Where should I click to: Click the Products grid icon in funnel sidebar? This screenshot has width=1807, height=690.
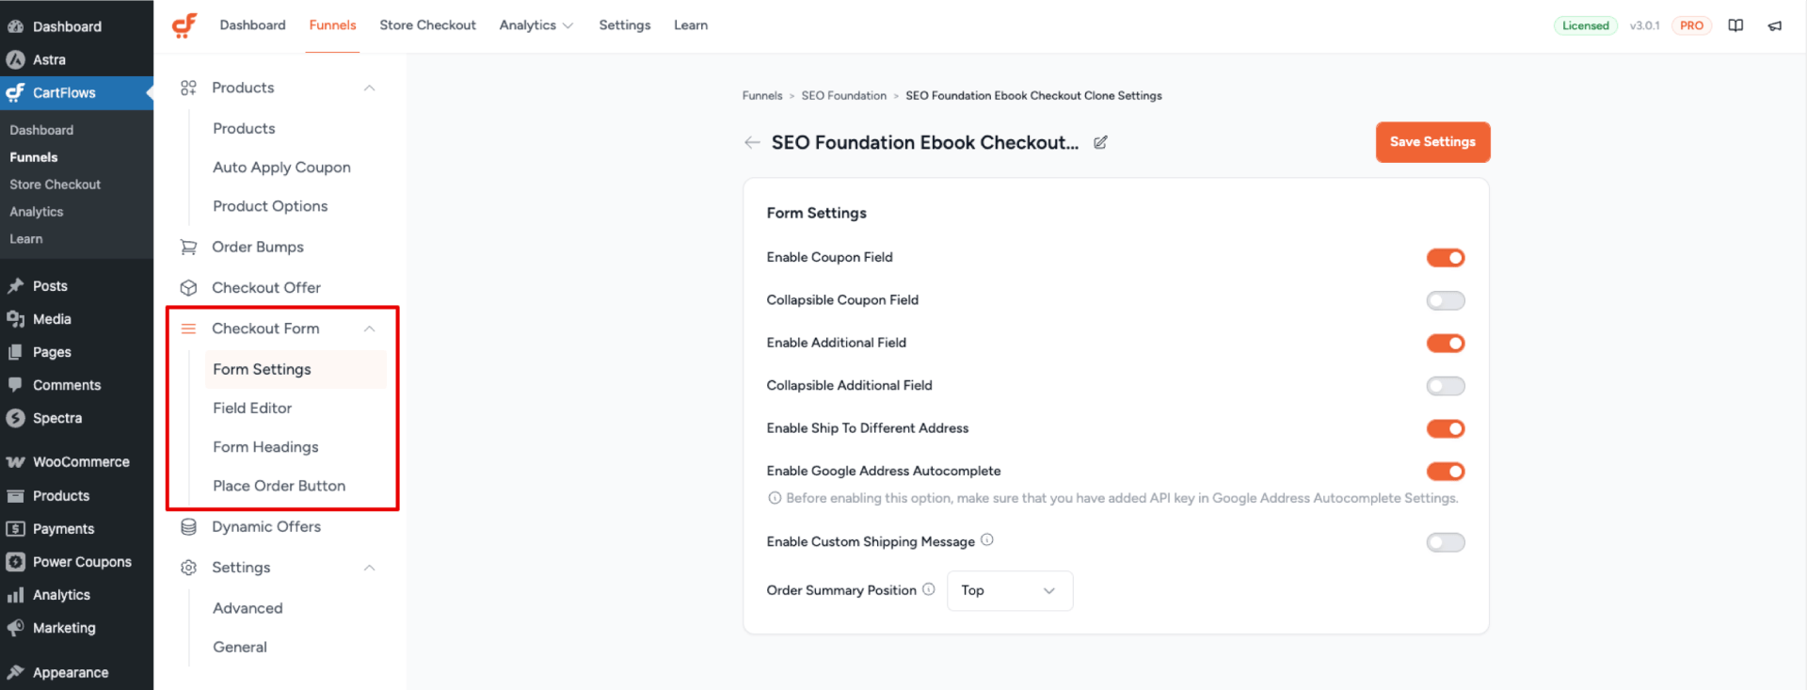(188, 88)
